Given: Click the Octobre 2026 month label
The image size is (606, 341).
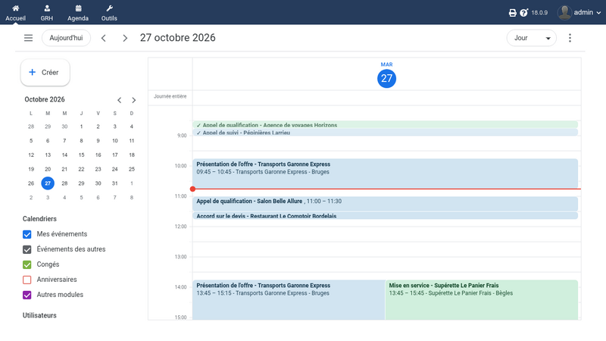Looking at the screenshot, I should 45,99.
